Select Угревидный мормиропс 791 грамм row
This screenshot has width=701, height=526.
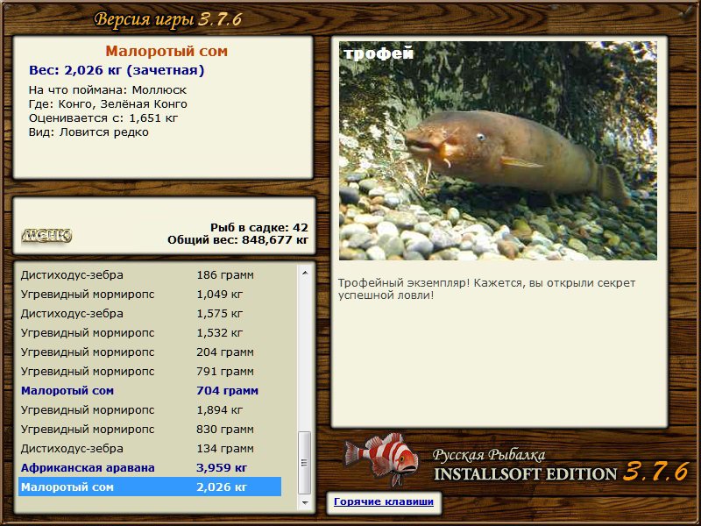150,371
